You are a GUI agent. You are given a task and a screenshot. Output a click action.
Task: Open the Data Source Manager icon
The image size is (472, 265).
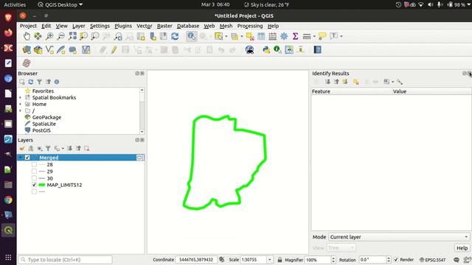click(x=27, y=50)
